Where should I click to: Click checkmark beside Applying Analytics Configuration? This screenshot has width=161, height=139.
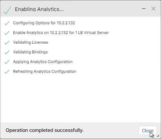click(x=7, y=62)
